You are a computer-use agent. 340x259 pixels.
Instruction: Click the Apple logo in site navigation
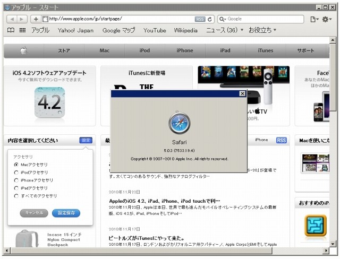click(x=24, y=50)
